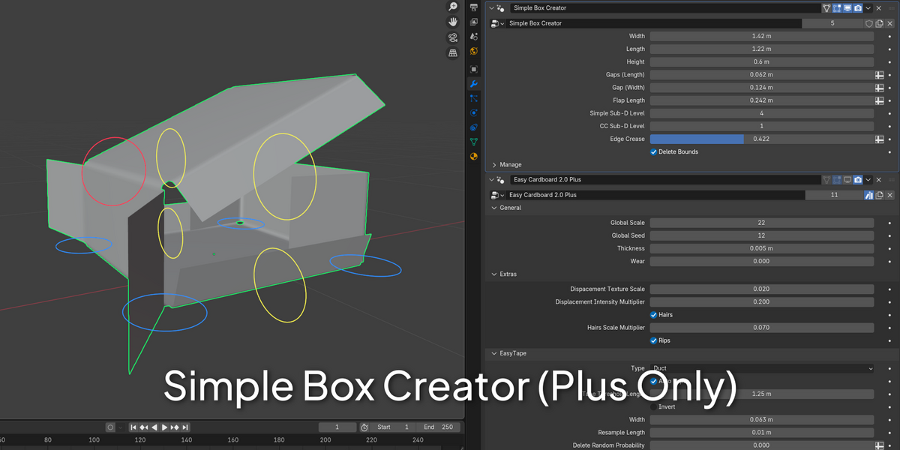
Task: Click the End frame 250 field
Action: coord(439,427)
